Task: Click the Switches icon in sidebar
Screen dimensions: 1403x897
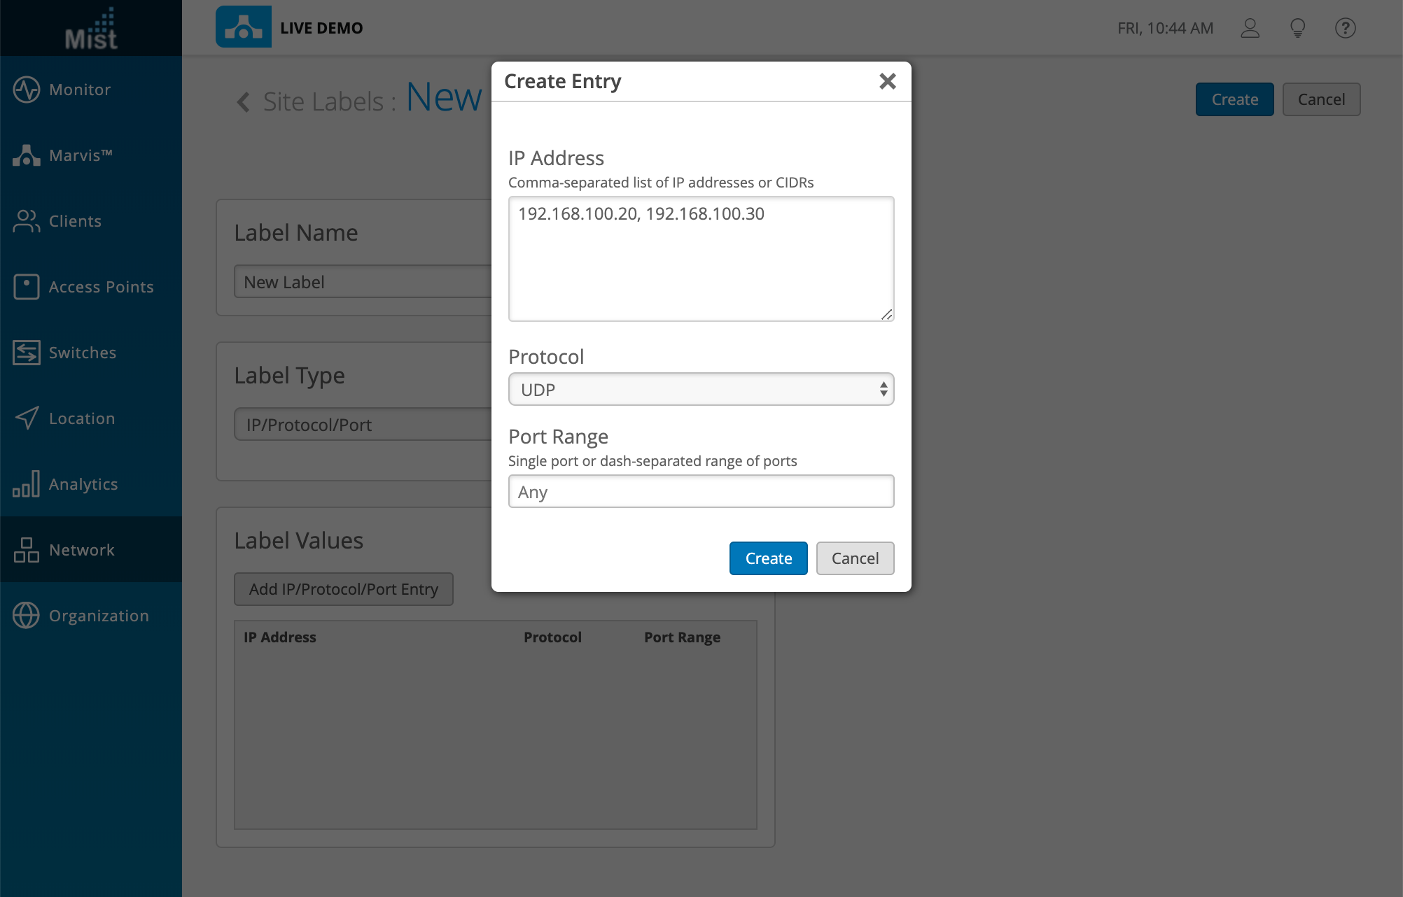Action: (26, 353)
